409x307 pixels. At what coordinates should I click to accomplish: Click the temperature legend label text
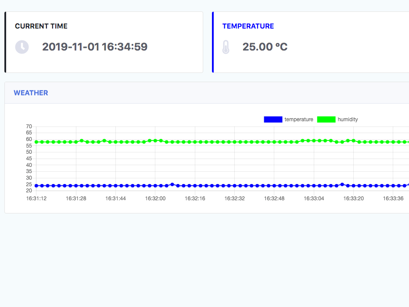(299, 119)
